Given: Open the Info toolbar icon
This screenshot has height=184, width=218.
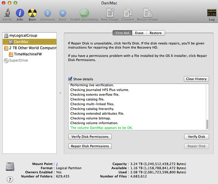Looking at the screenshot, I should (20, 13).
